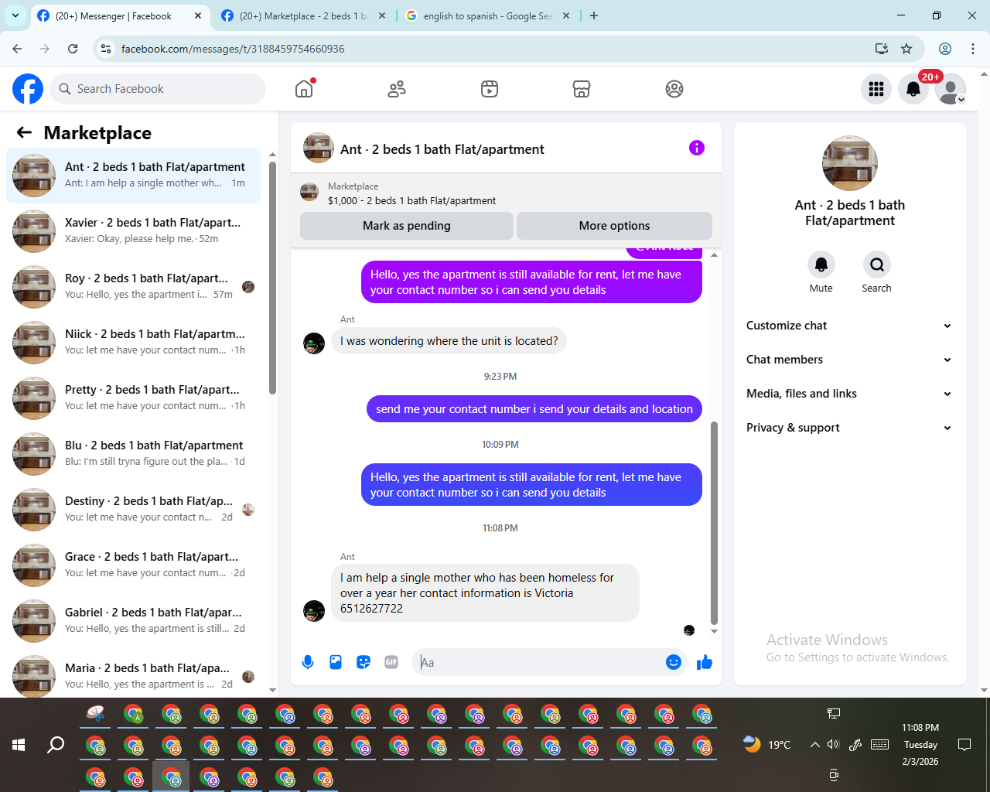Switch to the Marketplace - 2 beds tab

pos(305,15)
